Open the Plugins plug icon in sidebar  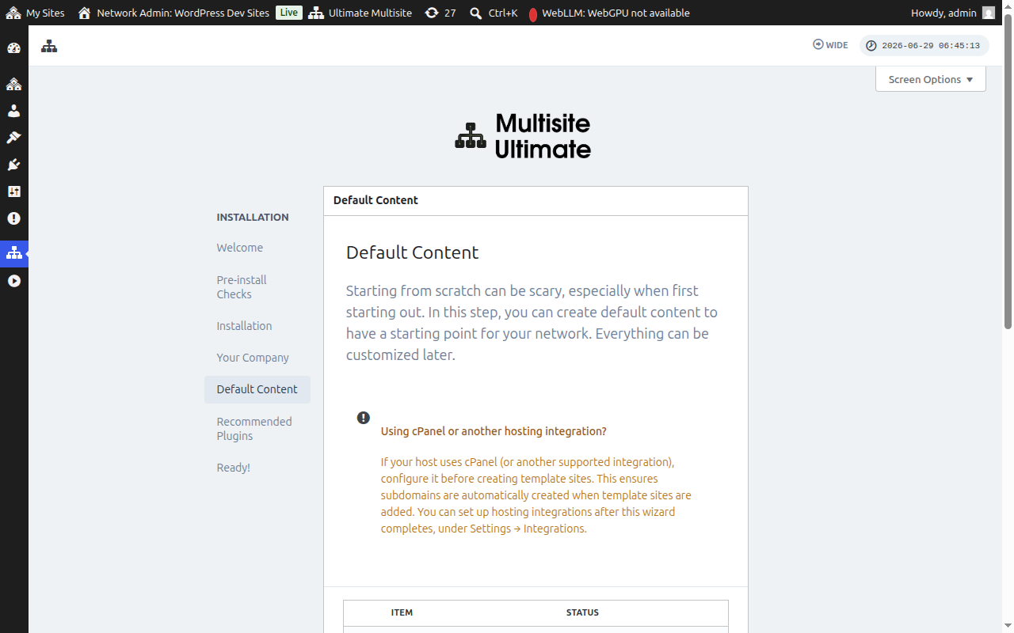(x=13, y=165)
